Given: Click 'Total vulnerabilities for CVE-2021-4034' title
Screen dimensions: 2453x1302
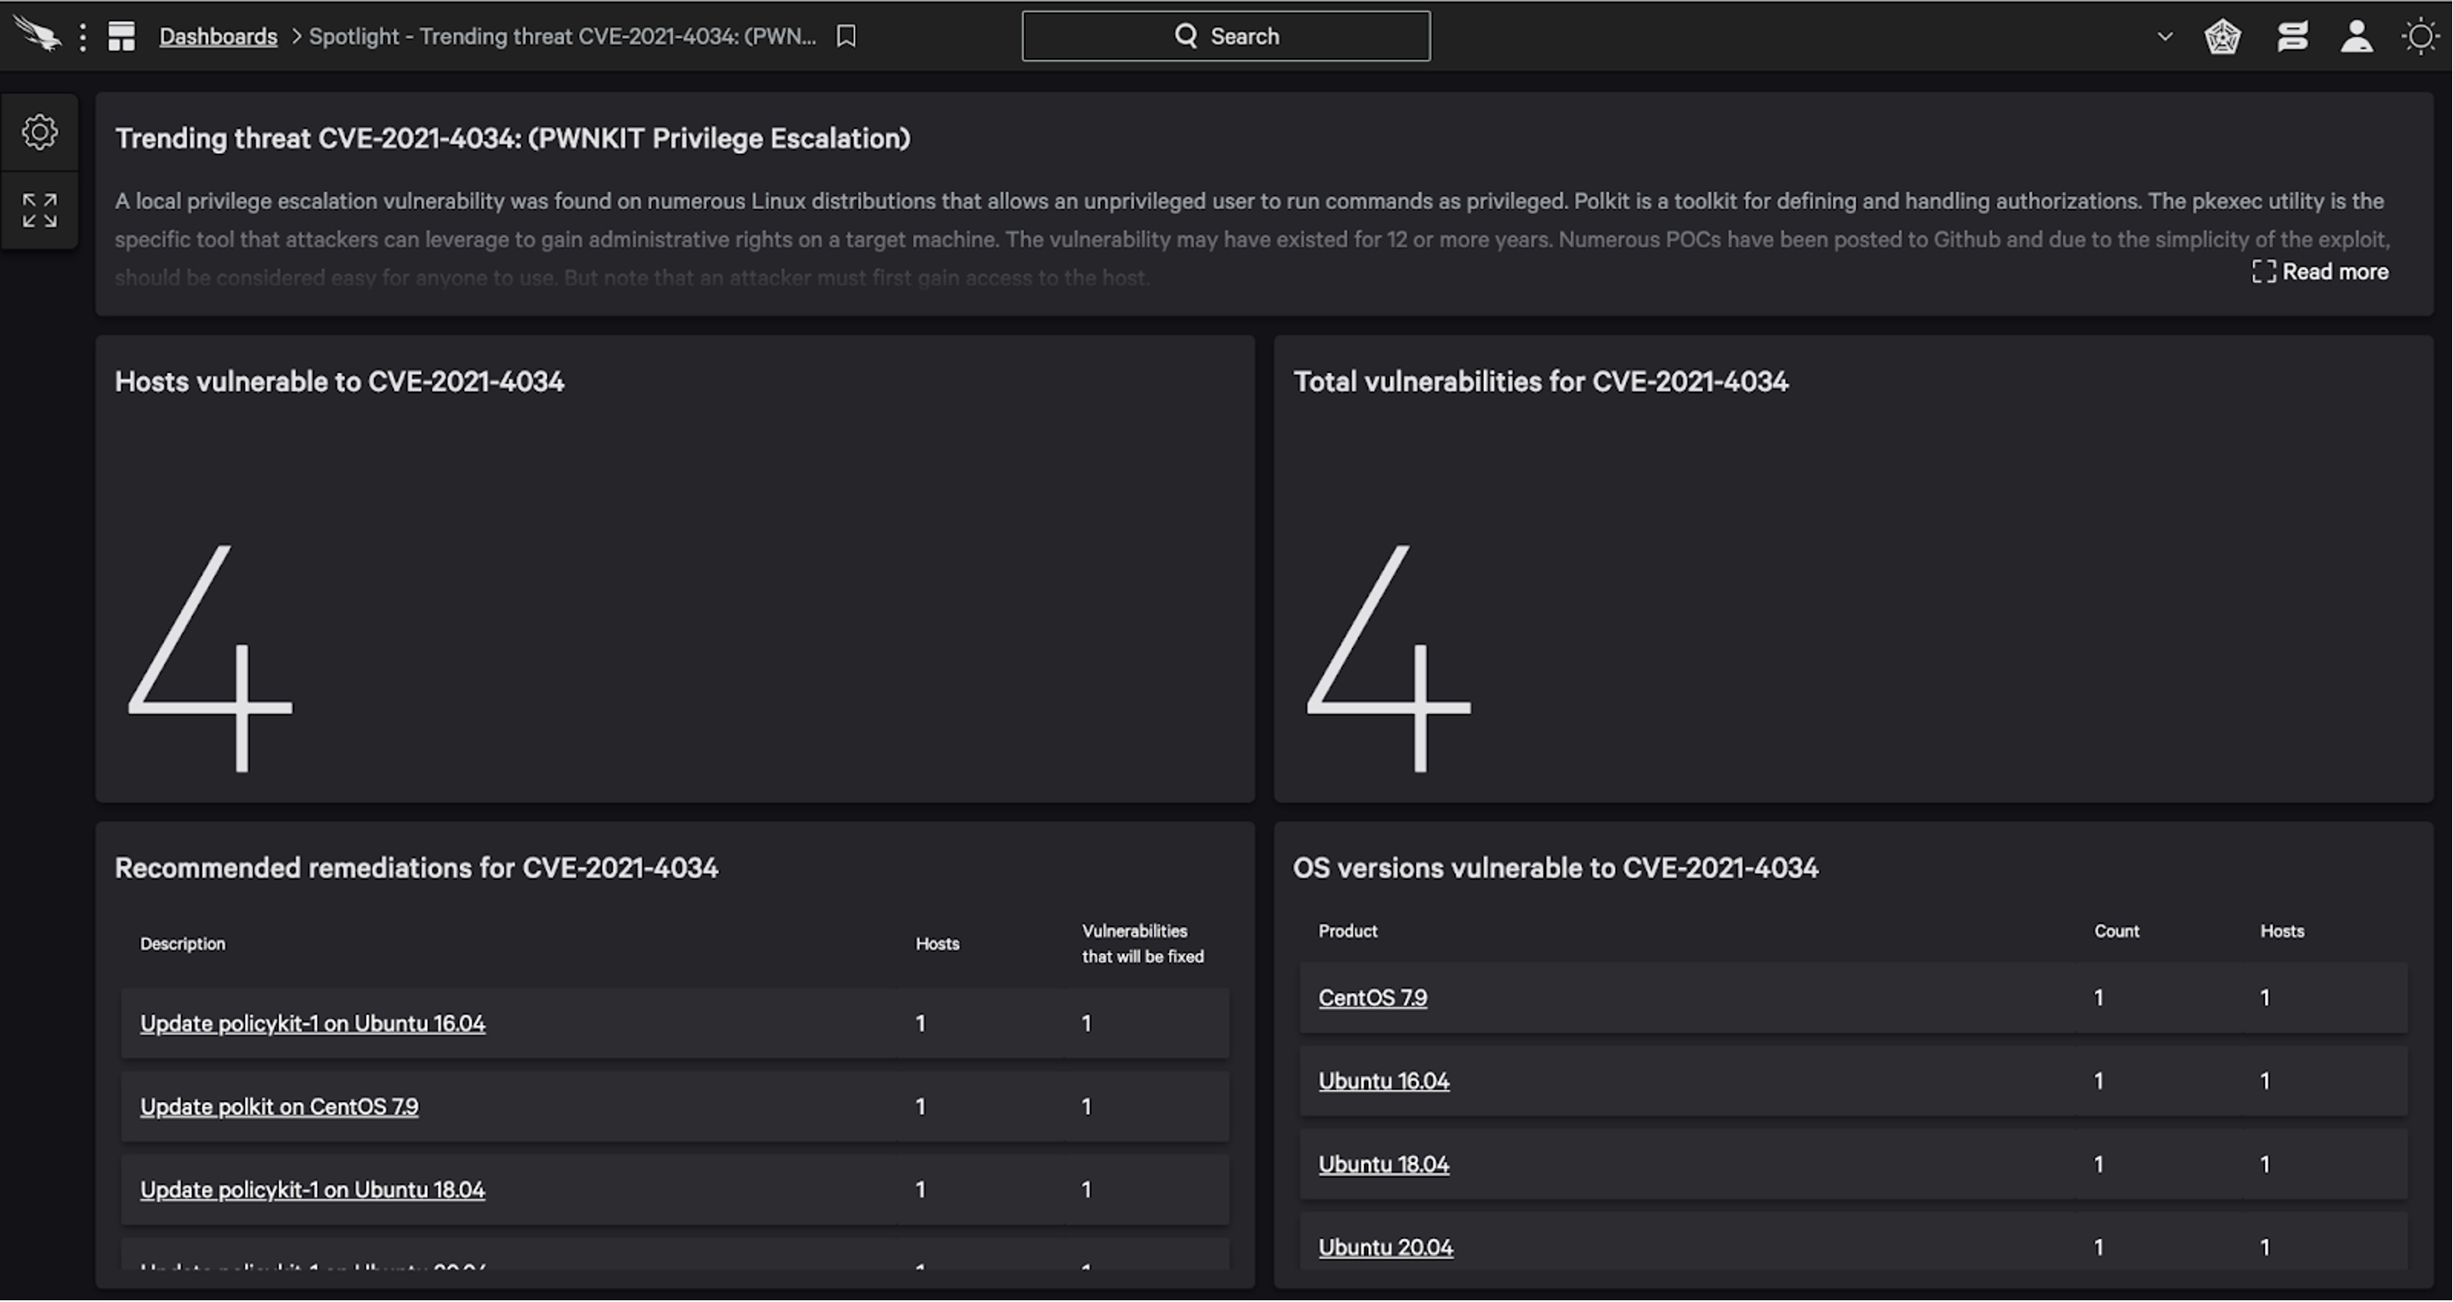Looking at the screenshot, I should coord(1540,382).
